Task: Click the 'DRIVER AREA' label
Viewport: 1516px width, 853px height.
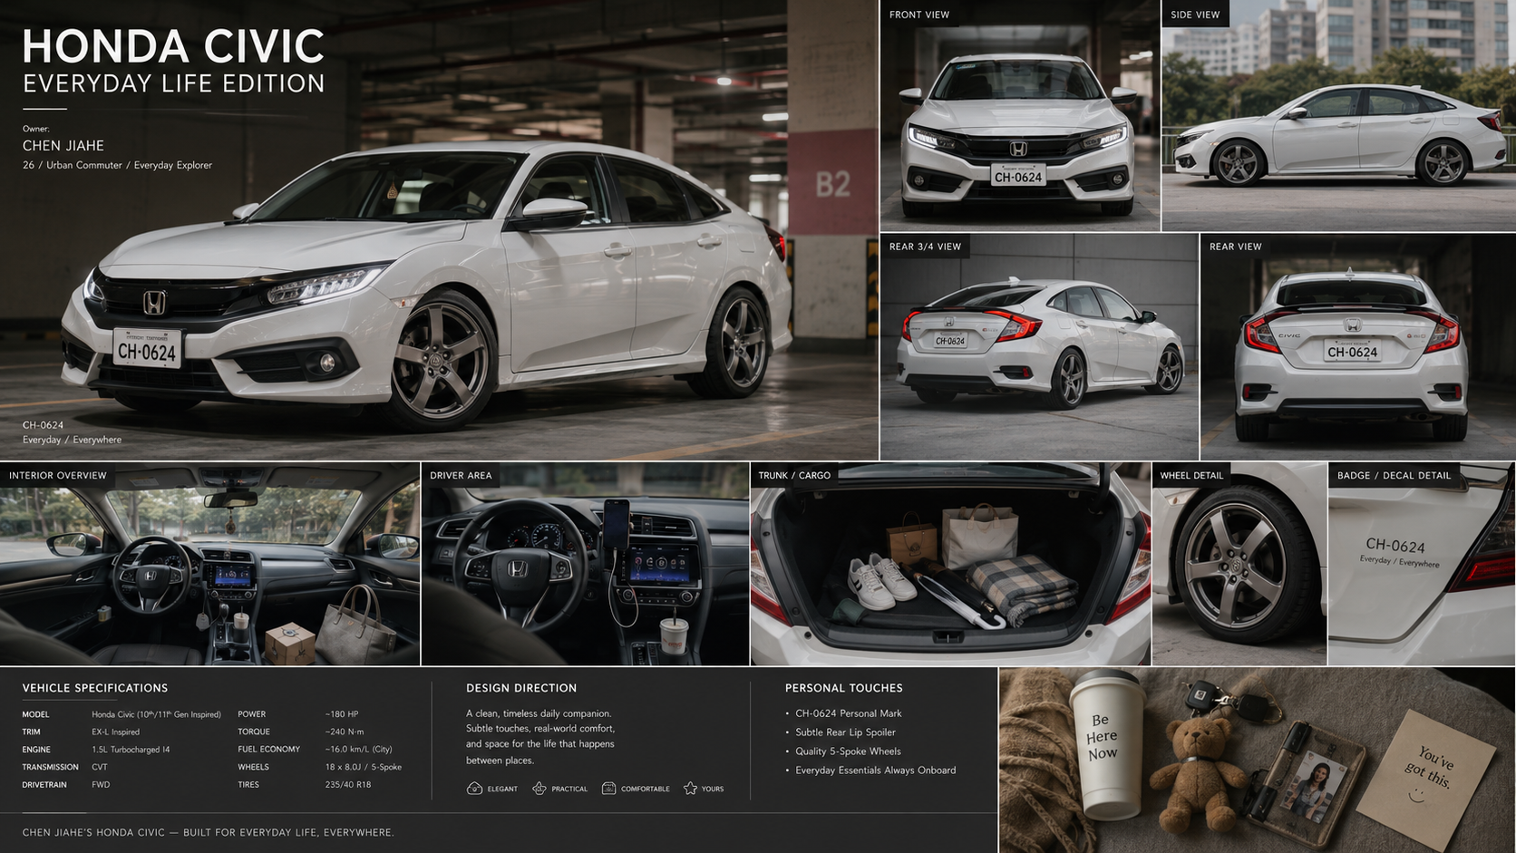Action: pos(461,475)
